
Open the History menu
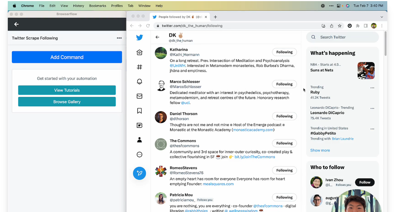pos(78,6)
